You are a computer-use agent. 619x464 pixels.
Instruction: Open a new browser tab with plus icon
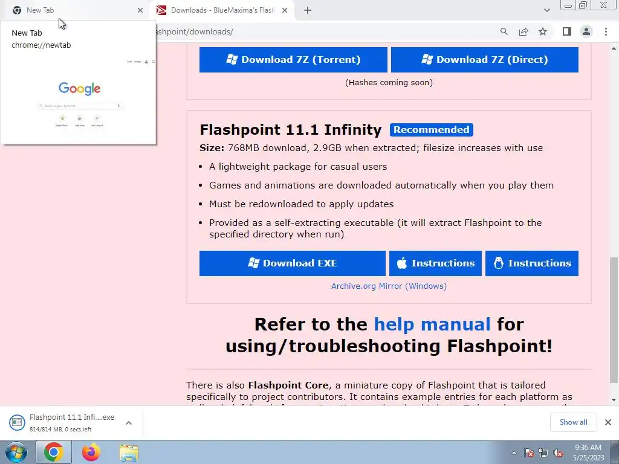click(308, 10)
